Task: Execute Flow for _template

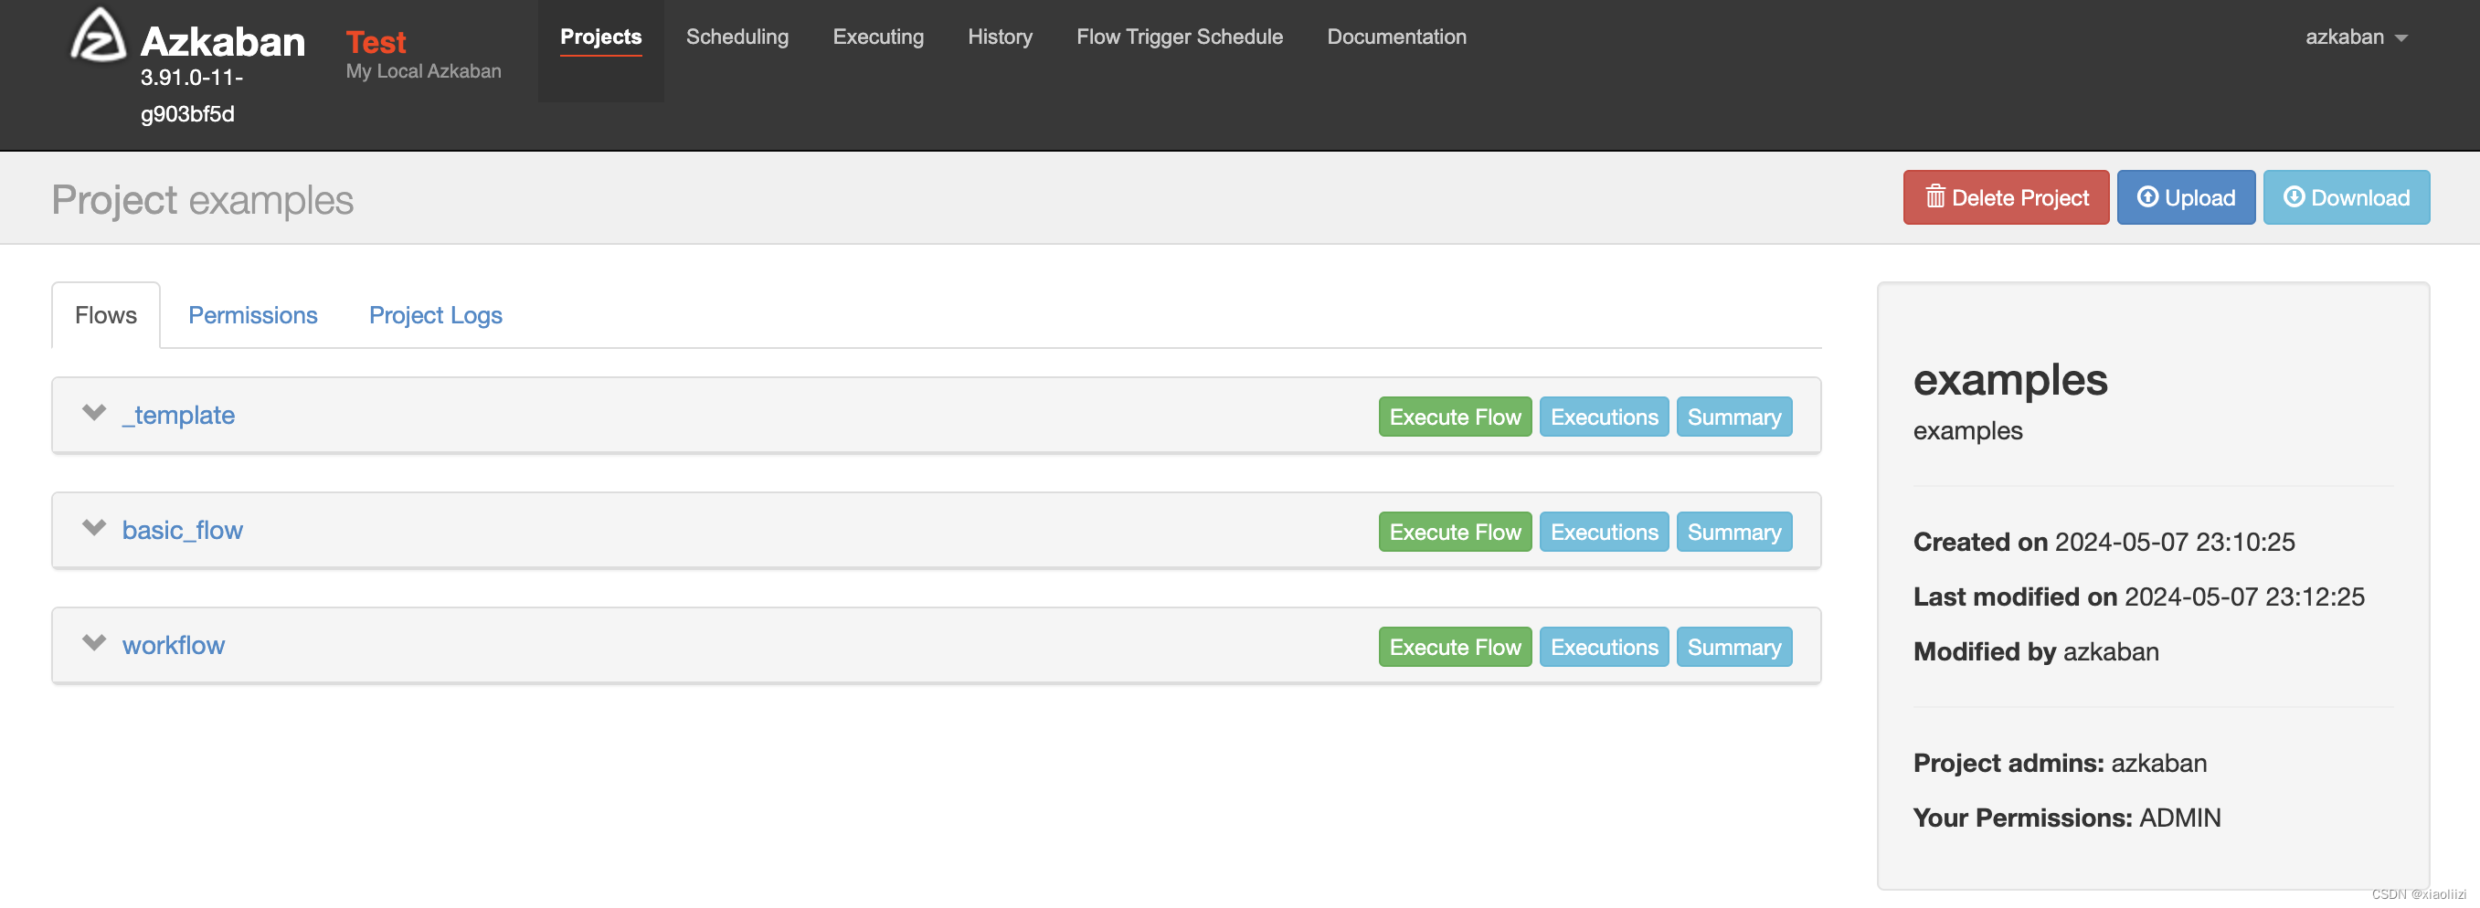Action: pos(1455,417)
